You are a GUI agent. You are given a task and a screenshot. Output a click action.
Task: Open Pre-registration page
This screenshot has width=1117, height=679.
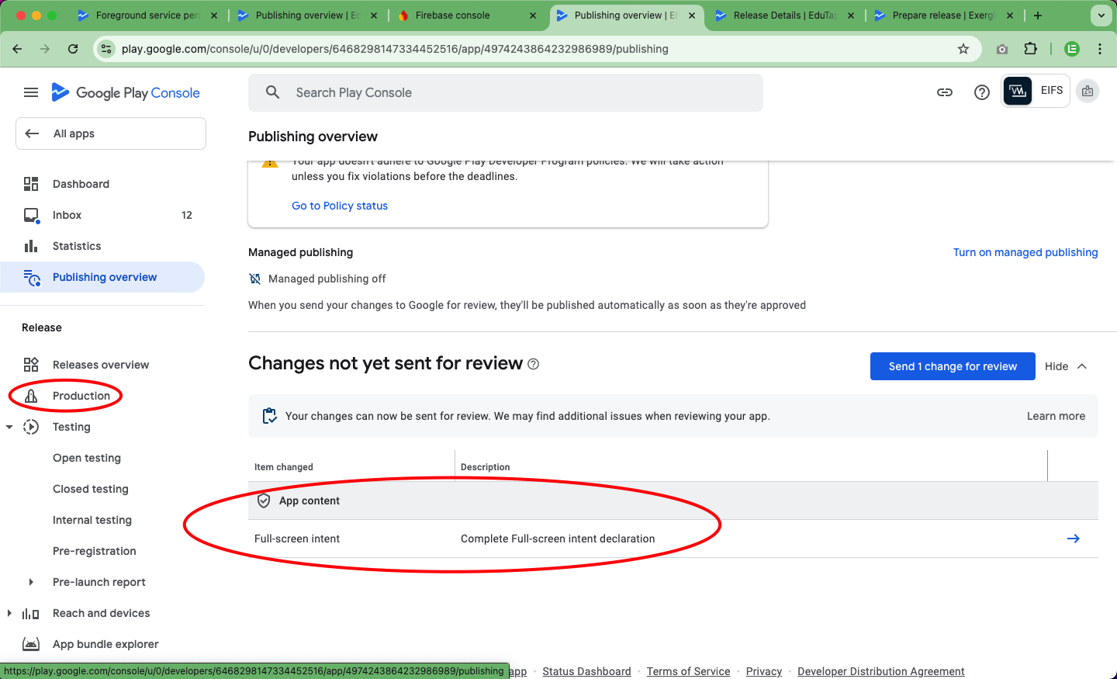(x=95, y=551)
